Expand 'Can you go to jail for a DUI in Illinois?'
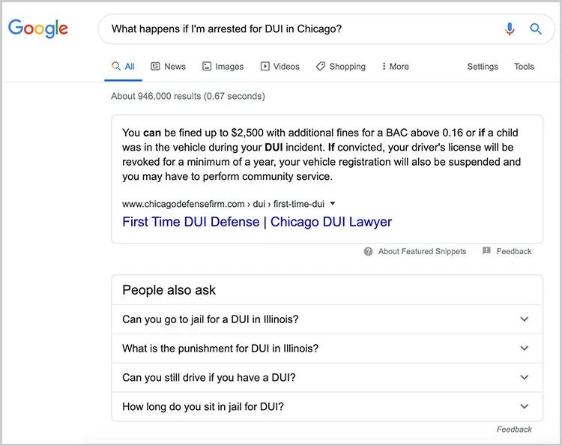The height and width of the screenshot is (446, 562). click(327, 319)
